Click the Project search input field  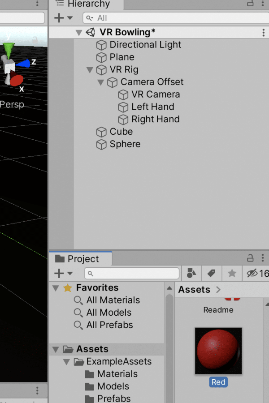(x=132, y=274)
